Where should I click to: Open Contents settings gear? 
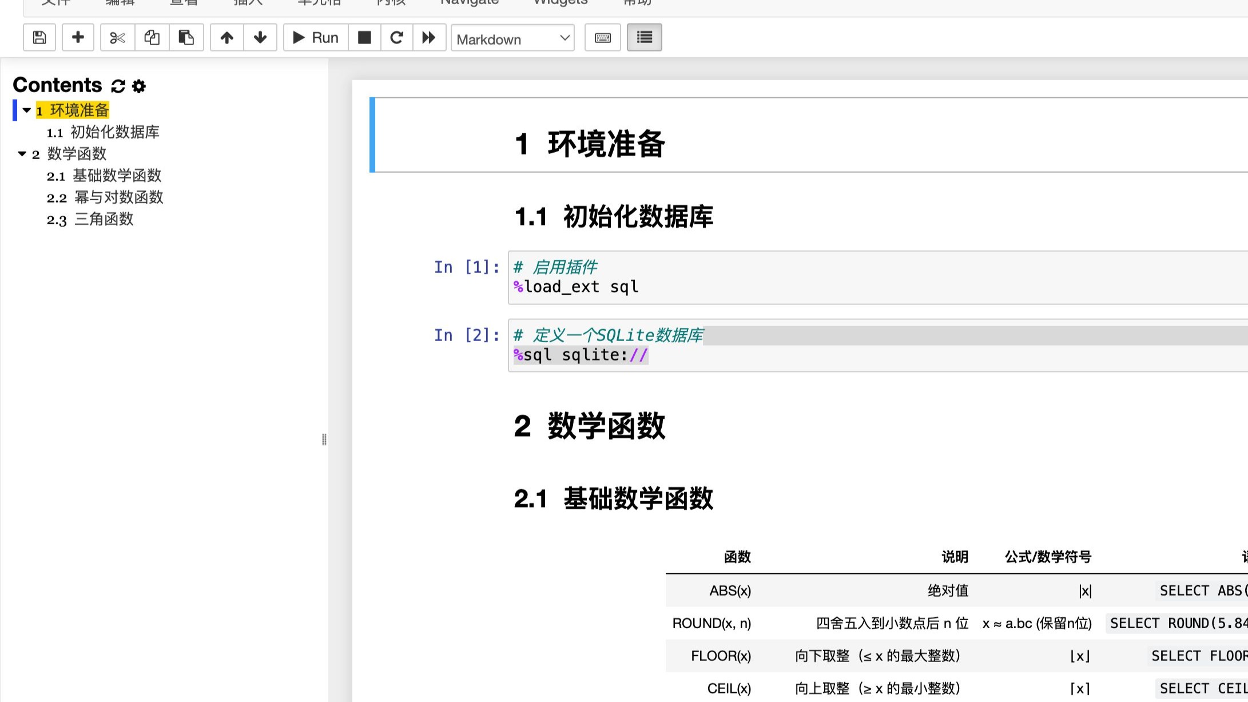(x=139, y=86)
